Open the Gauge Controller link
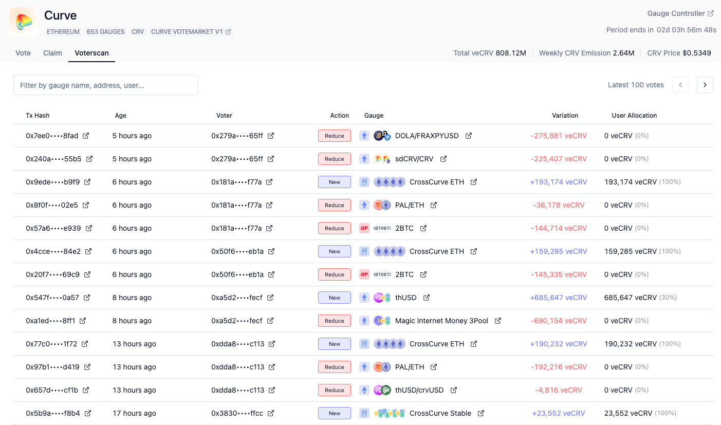The height and width of the screenshot is (425, 721). [x=680, y=13]
